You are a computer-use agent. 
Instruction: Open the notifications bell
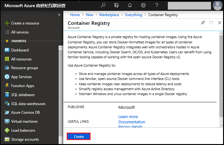[130, 5]
